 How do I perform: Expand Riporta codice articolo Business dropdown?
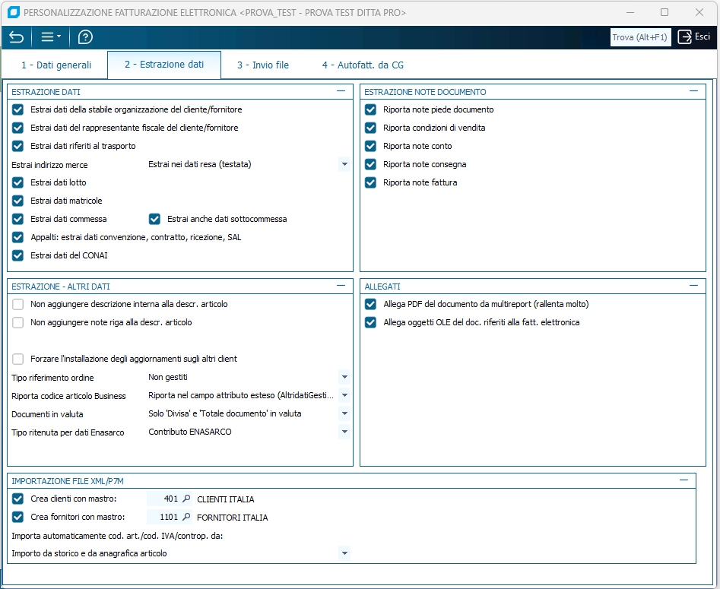[x=344, y=395]
